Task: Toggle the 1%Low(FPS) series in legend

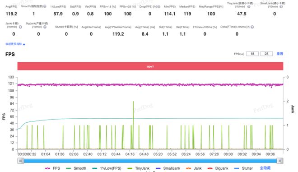Action: tap(107, 168)
